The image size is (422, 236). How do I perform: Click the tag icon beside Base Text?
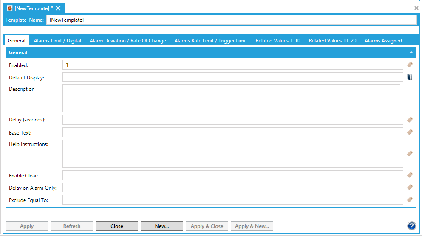coord(410,132)
